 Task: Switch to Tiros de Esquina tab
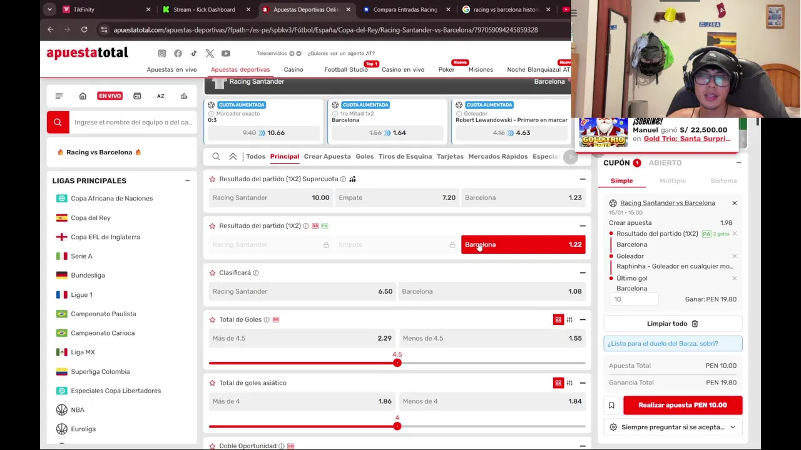405,156
